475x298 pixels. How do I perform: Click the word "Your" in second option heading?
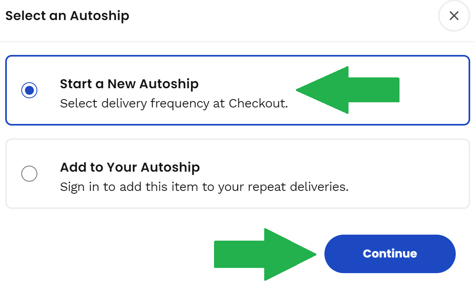point(120,167)
